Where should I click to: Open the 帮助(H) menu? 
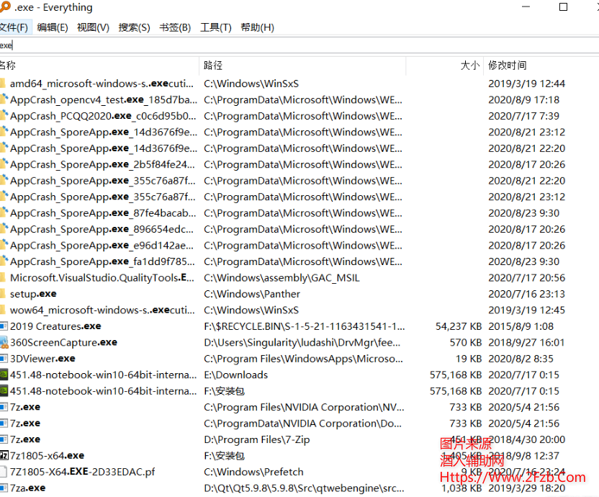point(258,27)
